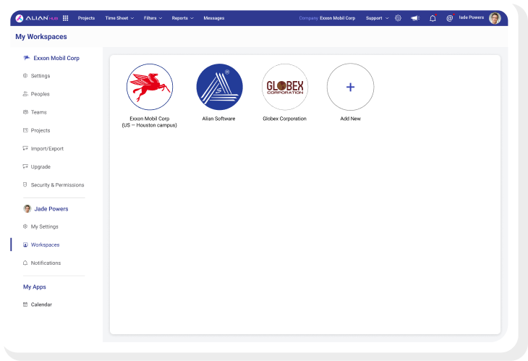Screen dimensions: 528x361
Task: Click Jade Powers sidebar heading
Action: pos(51,209)
